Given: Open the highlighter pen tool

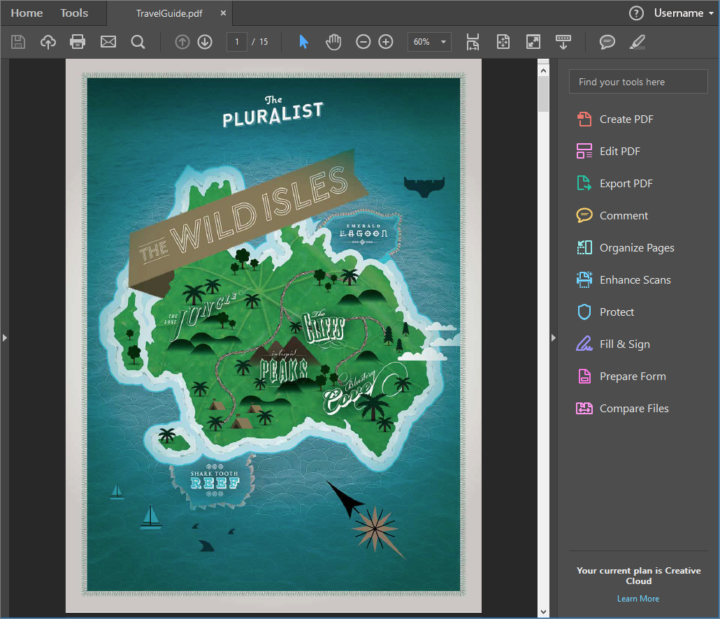Looking at the screenshot, I should pyautogui.click(x=637, y=42).
